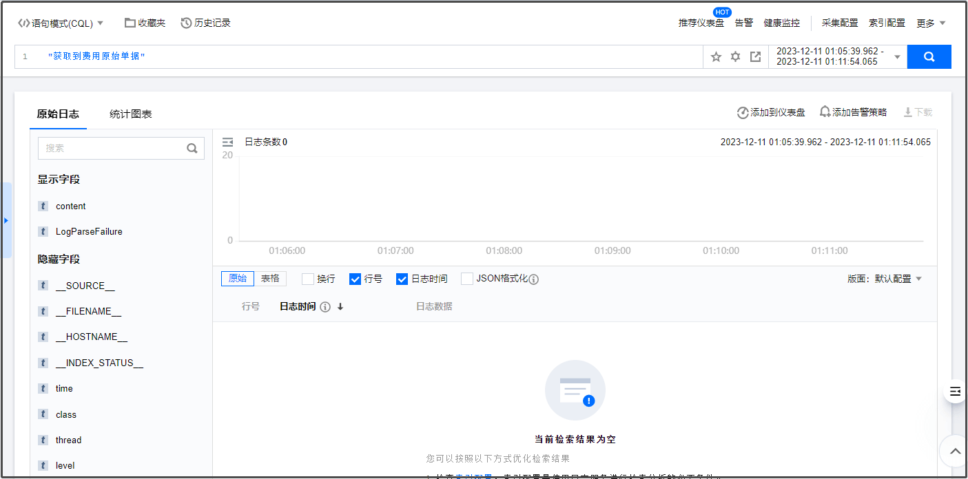
Task: Click the 添加到仪表盘 dashboard icon
Action: [x=742, y=112]
